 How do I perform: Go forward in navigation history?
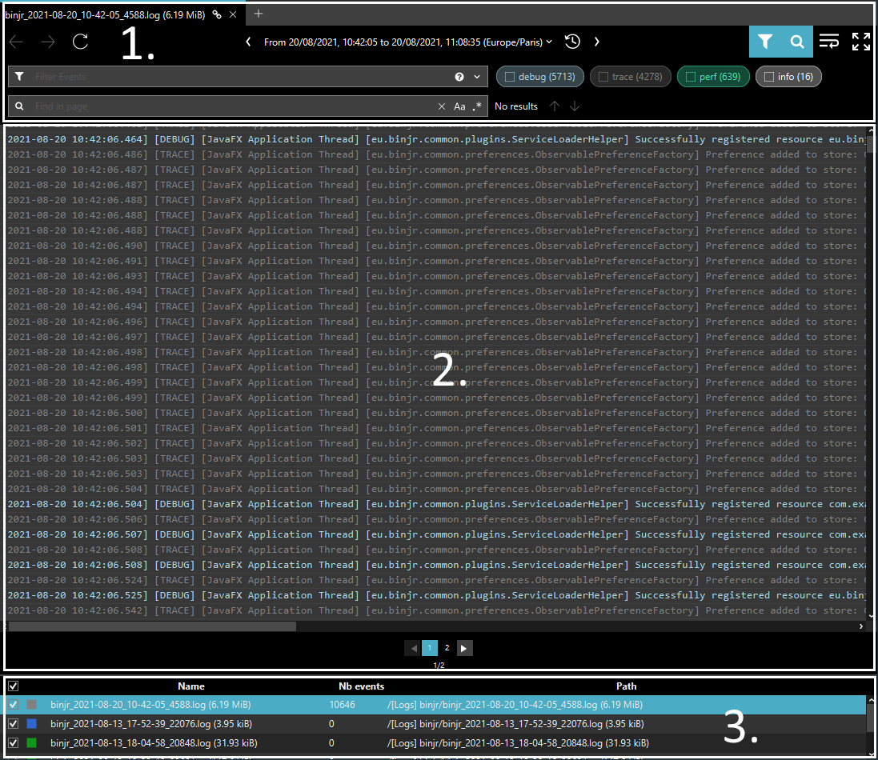(48, 42)
